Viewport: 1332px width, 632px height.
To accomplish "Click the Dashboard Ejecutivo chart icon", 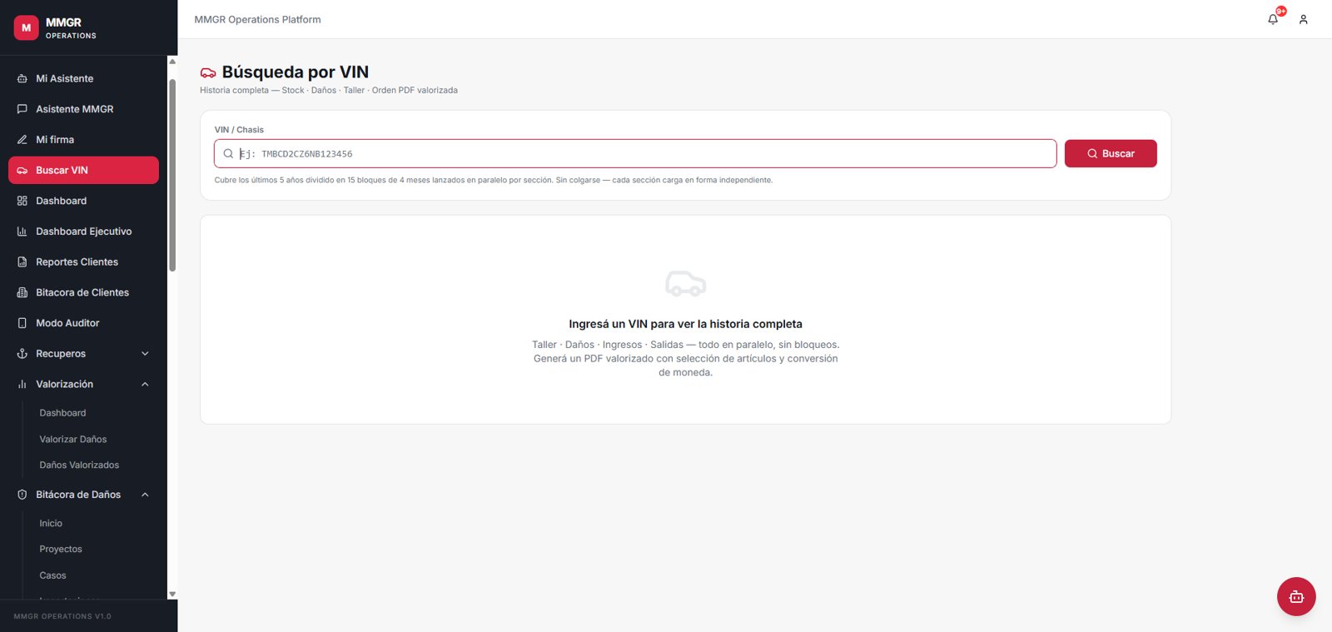I will pos(22,231).
